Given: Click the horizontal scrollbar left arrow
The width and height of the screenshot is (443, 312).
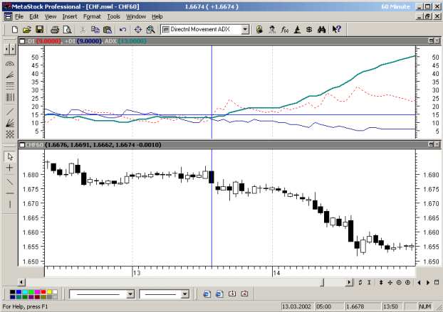Looking at the screenshot, I should tap(21, 282).
